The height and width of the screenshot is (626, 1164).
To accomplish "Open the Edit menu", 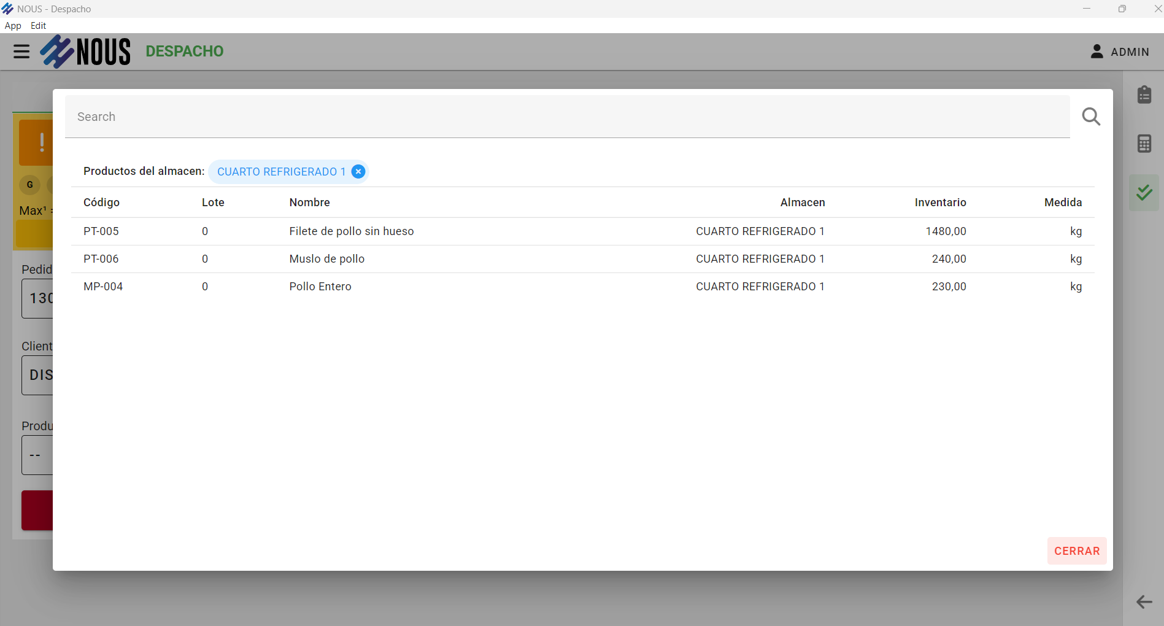I will pos(38,26).
